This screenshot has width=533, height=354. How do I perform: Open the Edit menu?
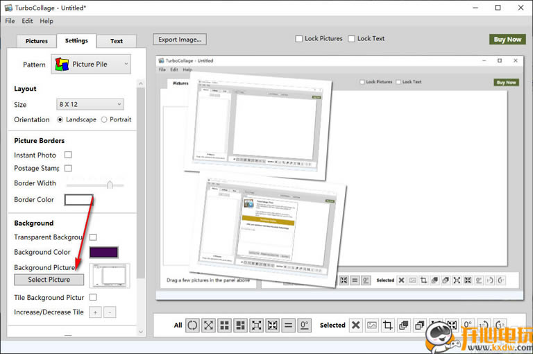pyautogui.click(x=27, y=21)
